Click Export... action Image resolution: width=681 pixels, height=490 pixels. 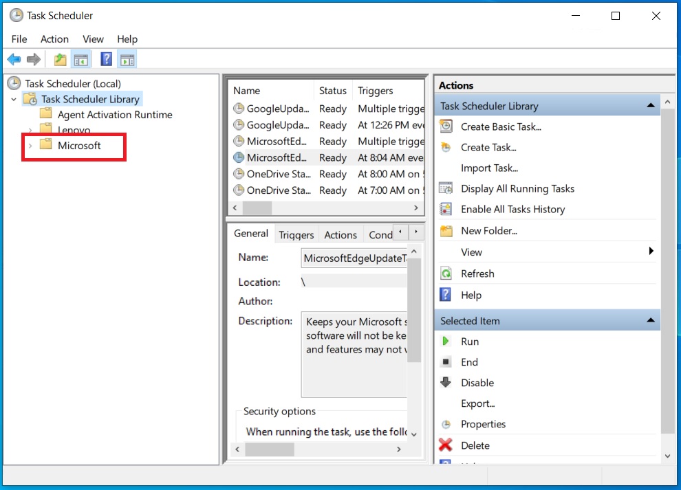478,403
